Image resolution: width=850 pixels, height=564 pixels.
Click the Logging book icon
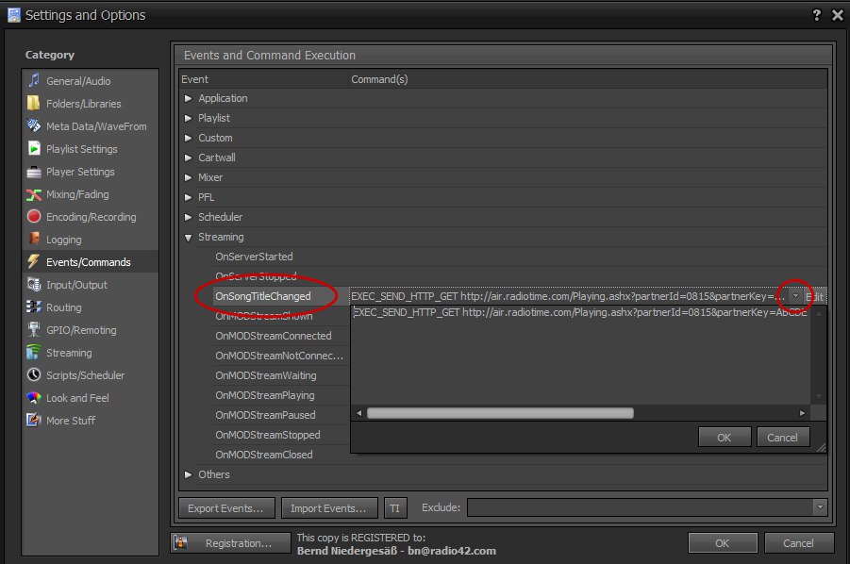point(34,240)
